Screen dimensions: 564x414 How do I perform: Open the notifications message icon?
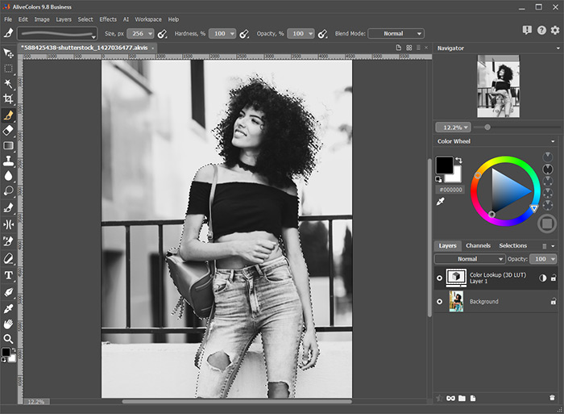click(527, 31)
